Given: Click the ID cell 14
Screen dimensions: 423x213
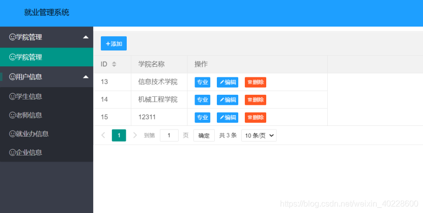Looking at the screenshot, I should click(112, 99).
